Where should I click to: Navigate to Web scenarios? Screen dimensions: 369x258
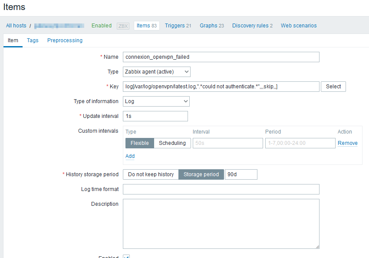click(x=299, y=26)
